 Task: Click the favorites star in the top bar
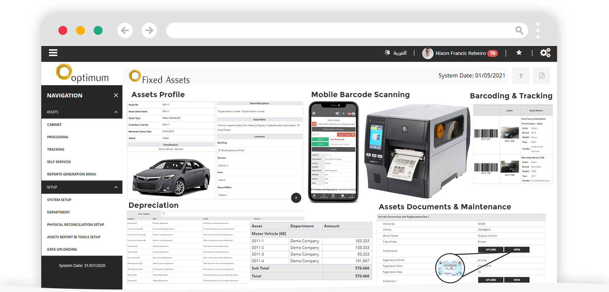[519, 52]
